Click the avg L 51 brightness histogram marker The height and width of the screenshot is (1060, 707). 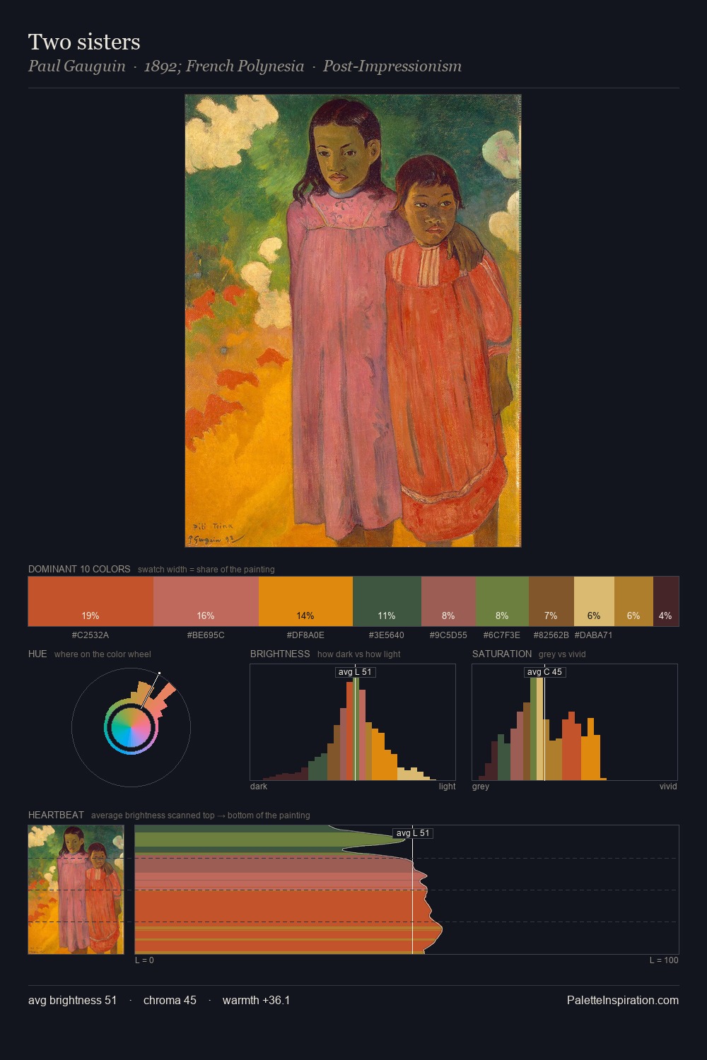355,672
